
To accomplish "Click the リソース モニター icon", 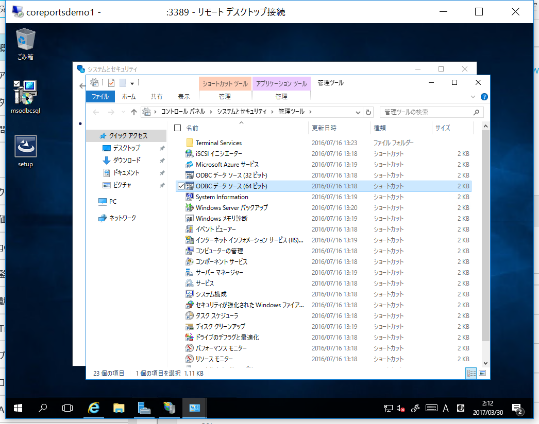I will pos(190,359).
